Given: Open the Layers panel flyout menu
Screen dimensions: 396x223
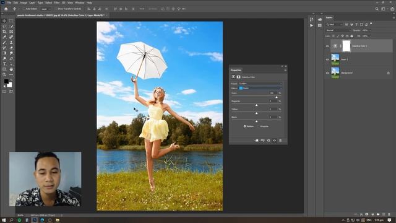Looking at the screenshot, I should (x=394, y=18).
